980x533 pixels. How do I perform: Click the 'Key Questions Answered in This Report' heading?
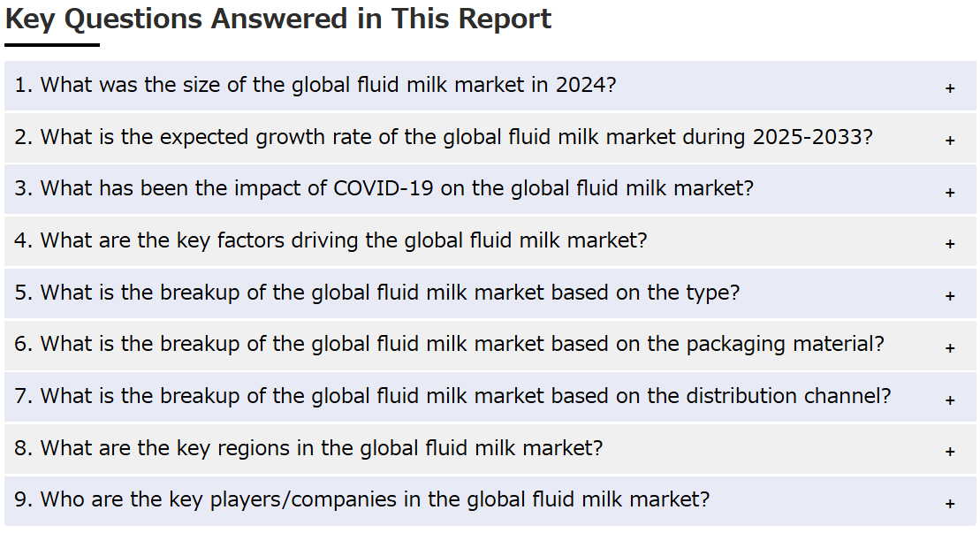pyautogui.click(x=278, y=19)
